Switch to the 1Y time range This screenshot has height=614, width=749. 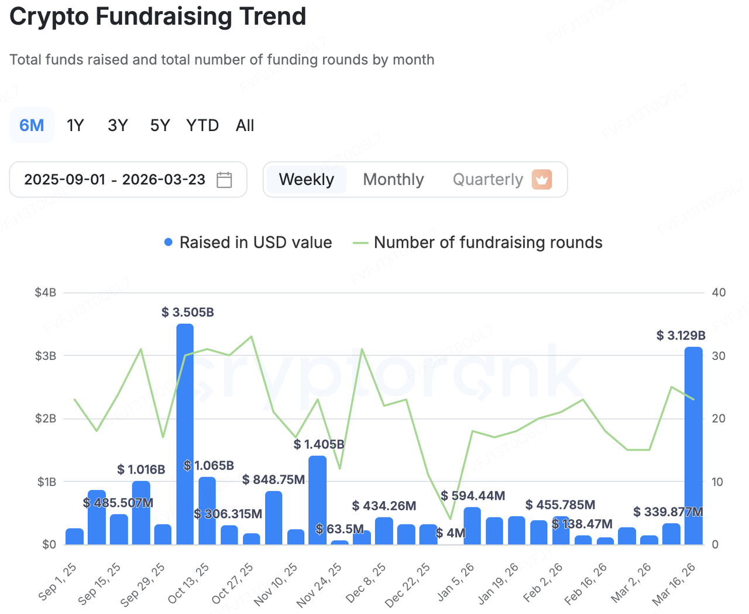pos(75,125)
